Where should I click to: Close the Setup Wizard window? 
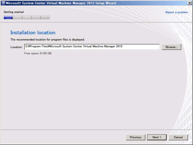(189, 3)
